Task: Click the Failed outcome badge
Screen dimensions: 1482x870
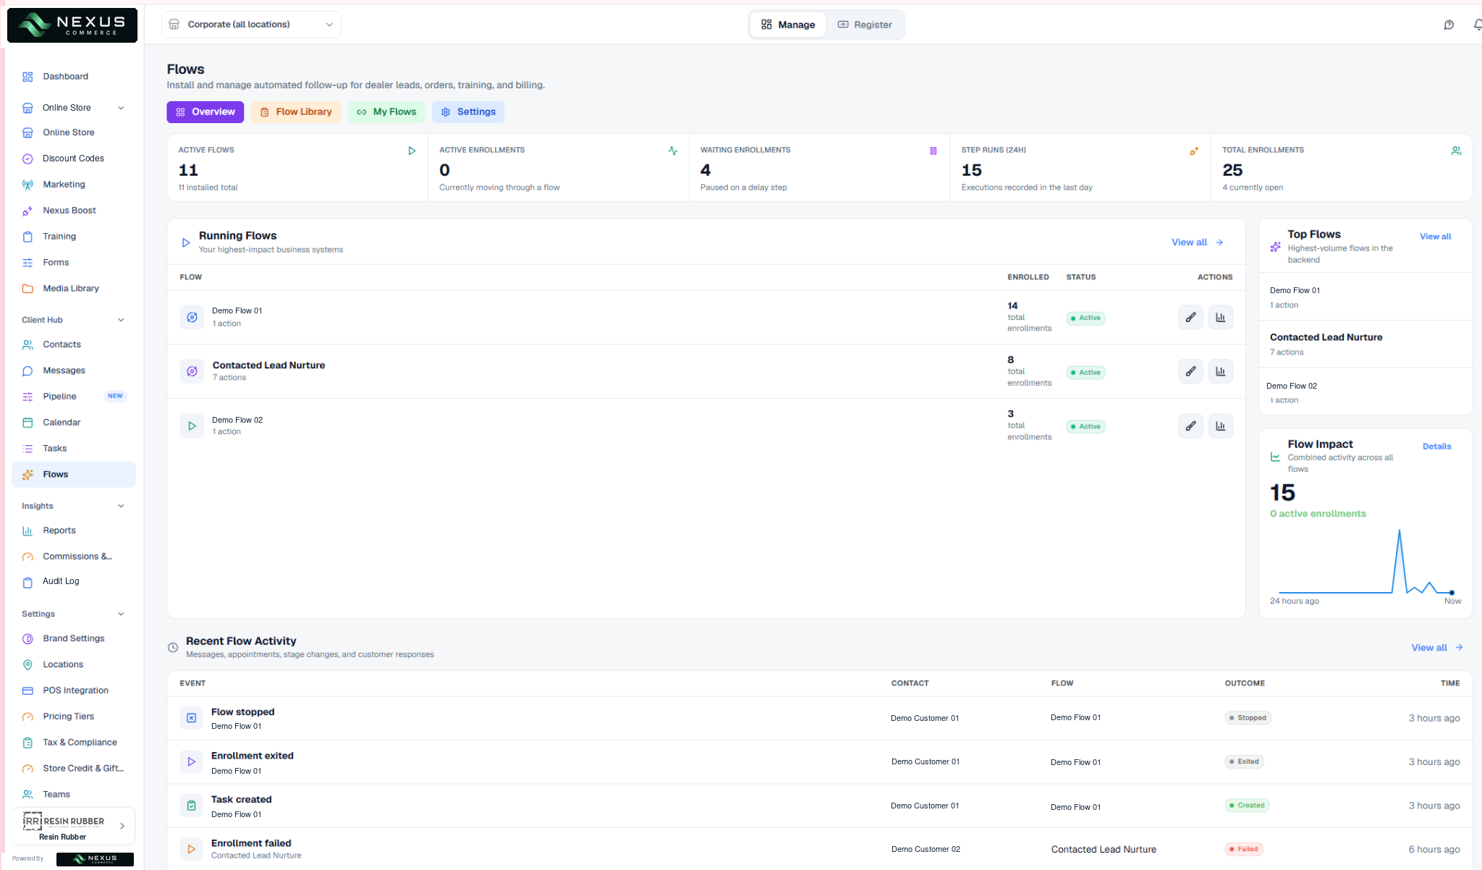Action: [x=1244, y=849]
